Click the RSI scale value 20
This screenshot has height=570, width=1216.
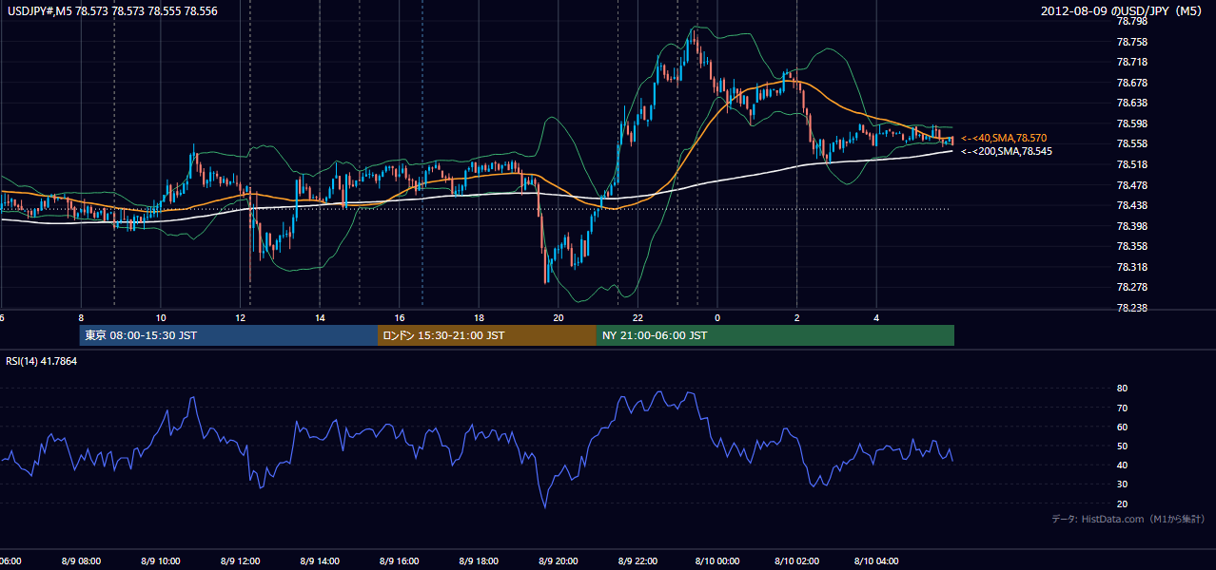click(1122, 503)
